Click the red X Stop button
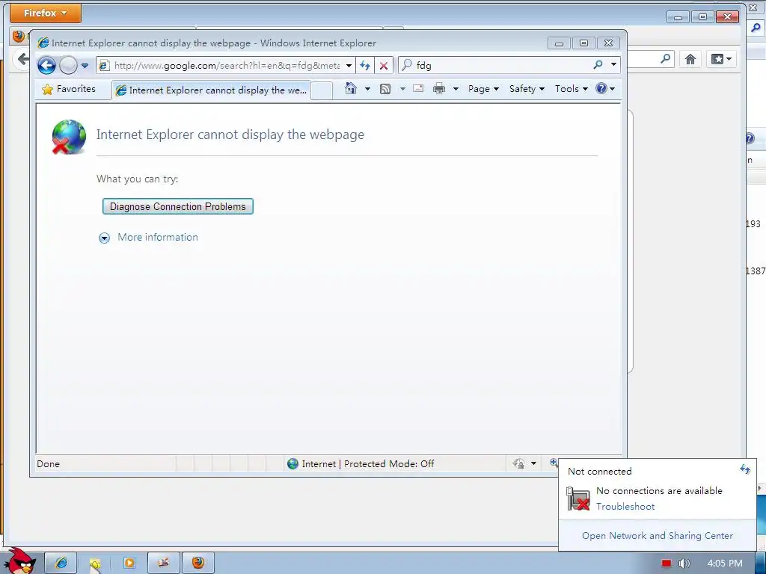The height and width of the screenshot is (574, 766). pos(384,66)
